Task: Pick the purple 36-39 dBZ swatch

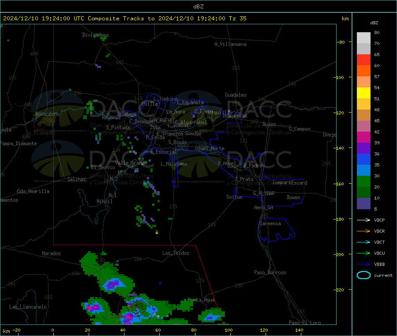Action: pyautogui.click(x=363, y=148)
